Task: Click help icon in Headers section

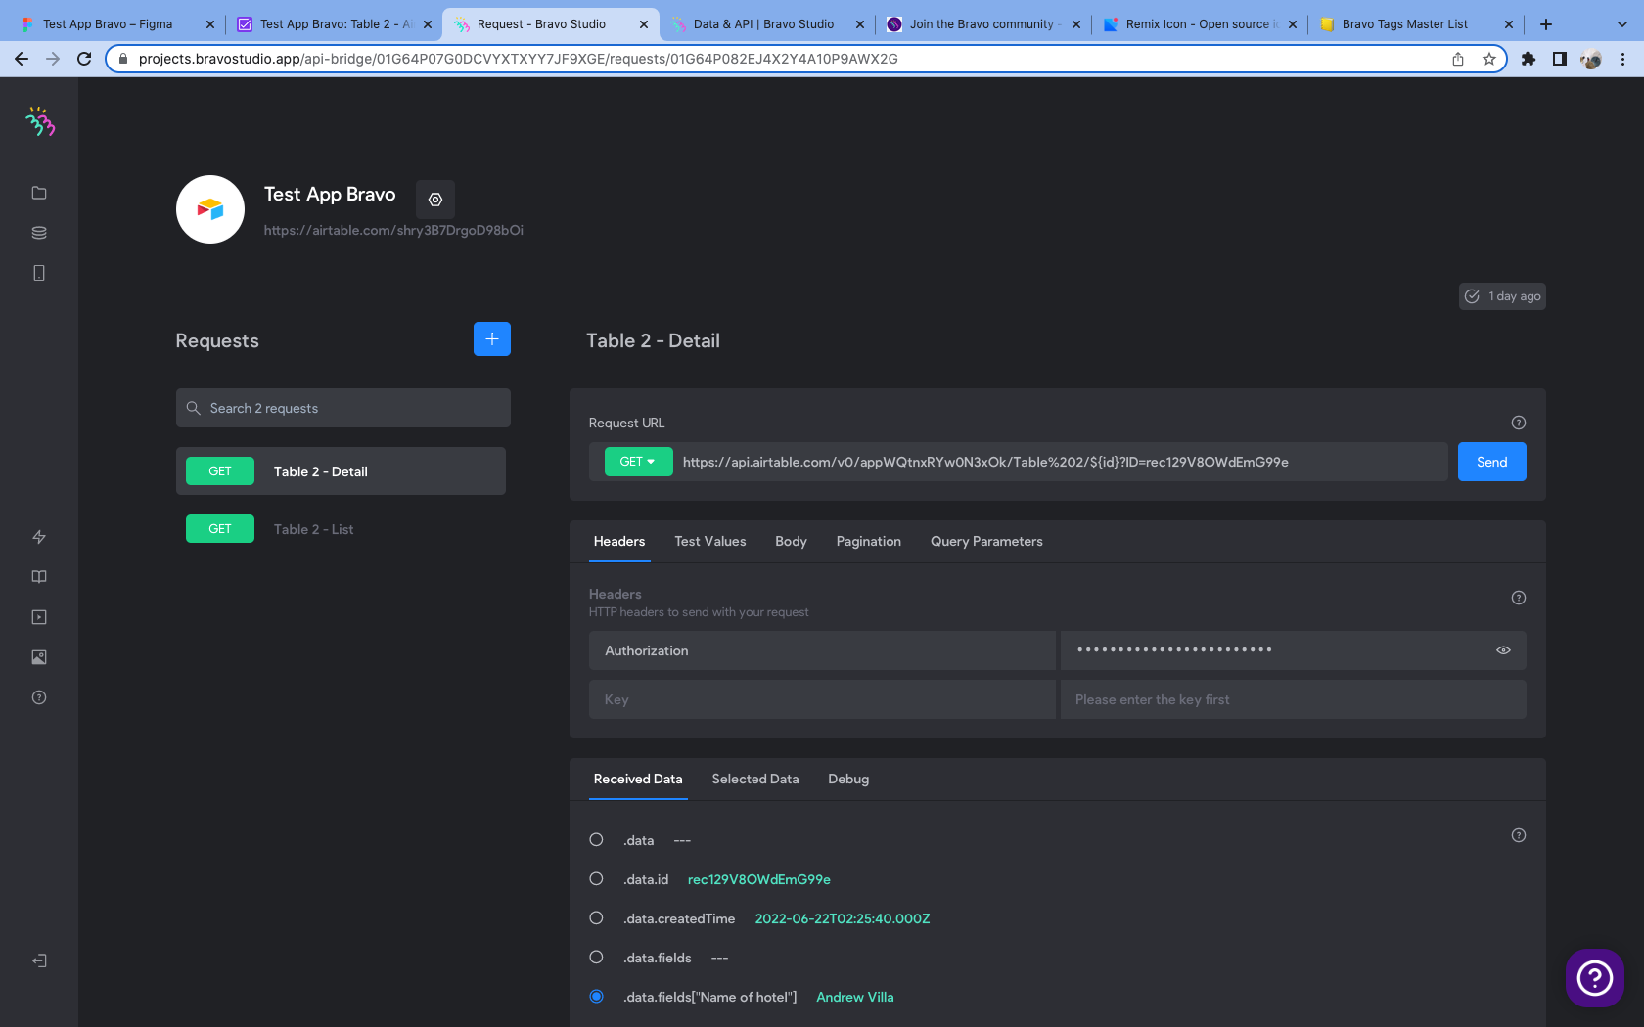Action: click(x=1519, y=598)
